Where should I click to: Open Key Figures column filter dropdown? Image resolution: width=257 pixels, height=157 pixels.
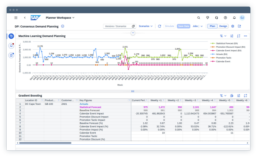129,100
